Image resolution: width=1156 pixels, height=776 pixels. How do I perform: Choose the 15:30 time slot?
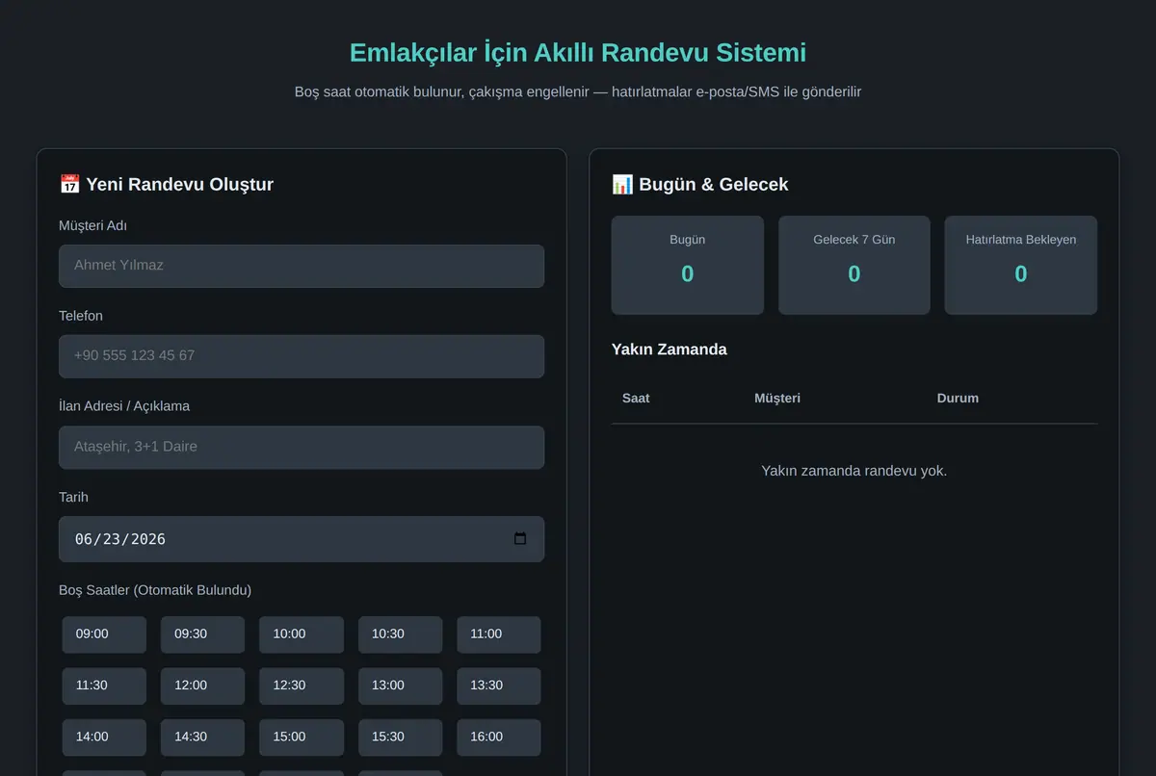tap(400, 737)
